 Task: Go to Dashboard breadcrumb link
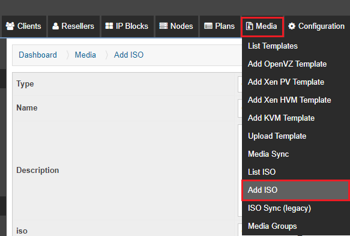[x=38, y=55]
